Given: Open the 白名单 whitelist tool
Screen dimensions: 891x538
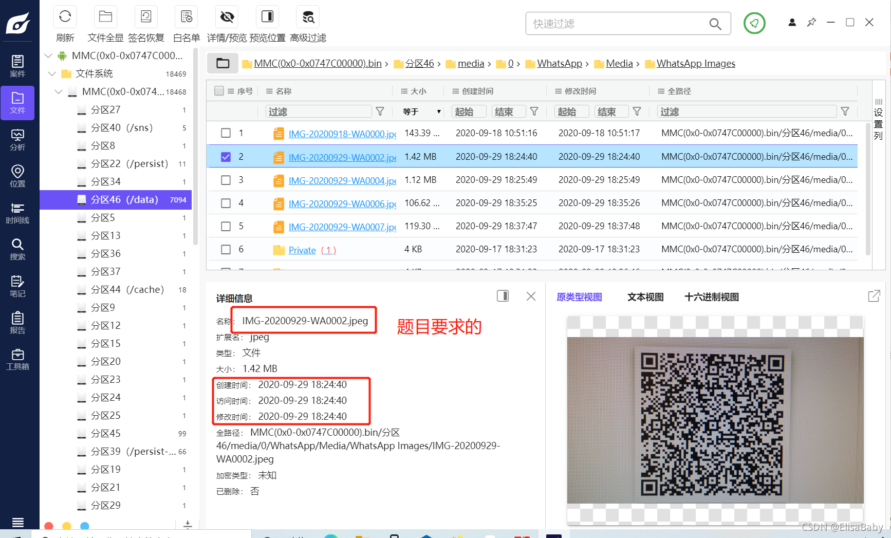Looking at the screenshot, I should tap(187, 17).
